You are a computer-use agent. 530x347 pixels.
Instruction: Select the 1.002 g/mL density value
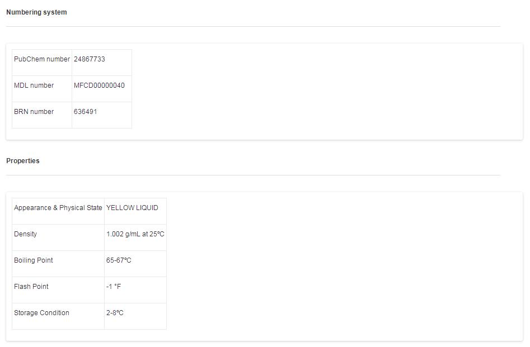[135, 234]
